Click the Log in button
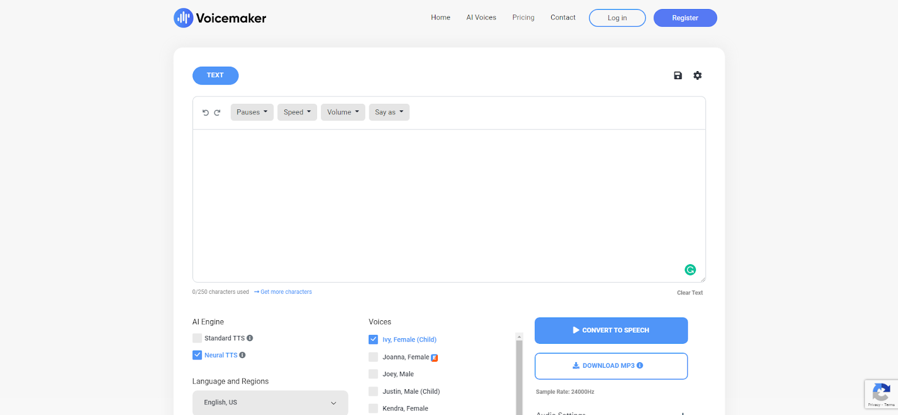898x415 pixels. point(617,18)
